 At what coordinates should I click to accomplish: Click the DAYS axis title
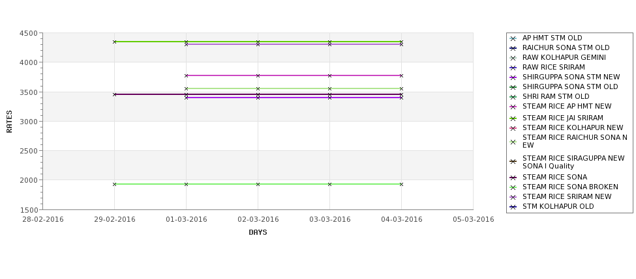258,232
